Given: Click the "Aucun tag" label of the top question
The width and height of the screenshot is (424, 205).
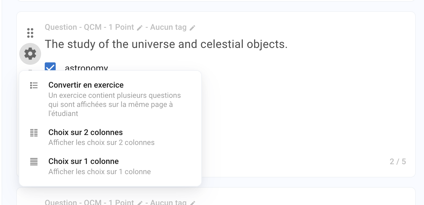Looking at the screenshot, I should pyautogui.click(x=168, y=27).
